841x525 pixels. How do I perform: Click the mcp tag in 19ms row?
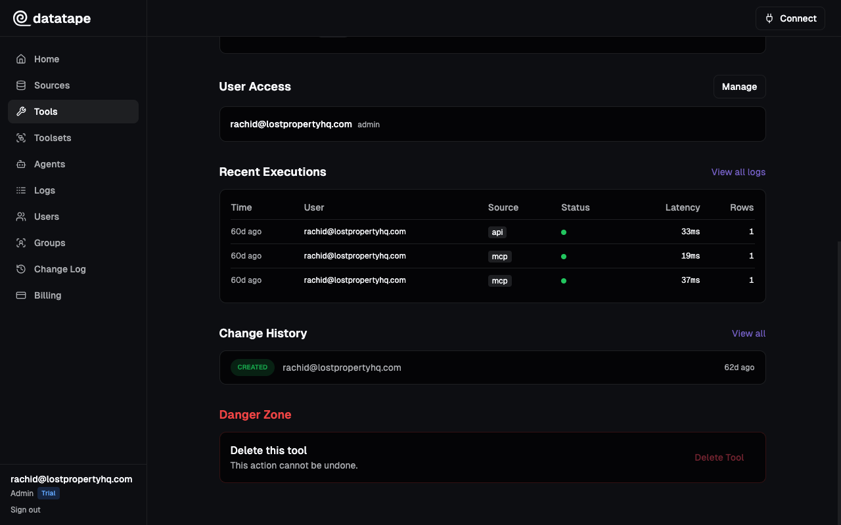point(499,257)
